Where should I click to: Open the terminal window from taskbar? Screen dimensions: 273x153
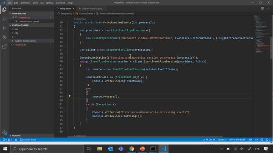(x=153, y=149)
